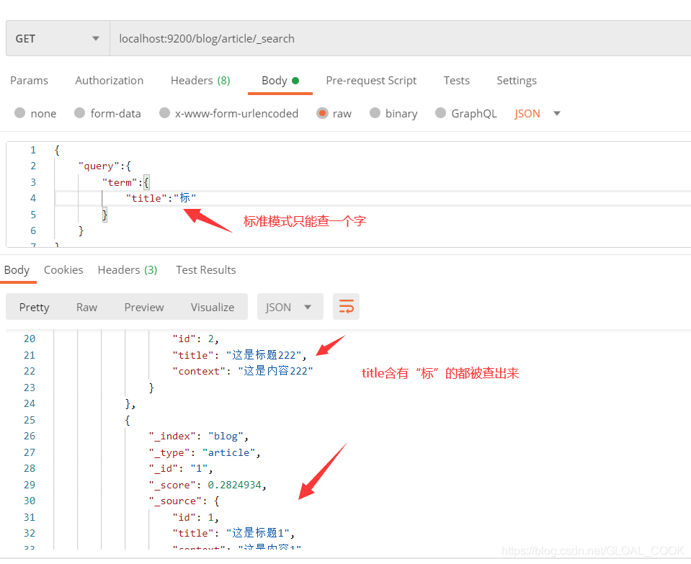Open the Test Results tab

coord(206,270)
